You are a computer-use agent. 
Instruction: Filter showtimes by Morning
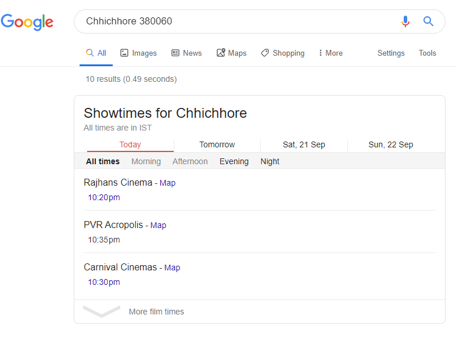pos(146,161)
